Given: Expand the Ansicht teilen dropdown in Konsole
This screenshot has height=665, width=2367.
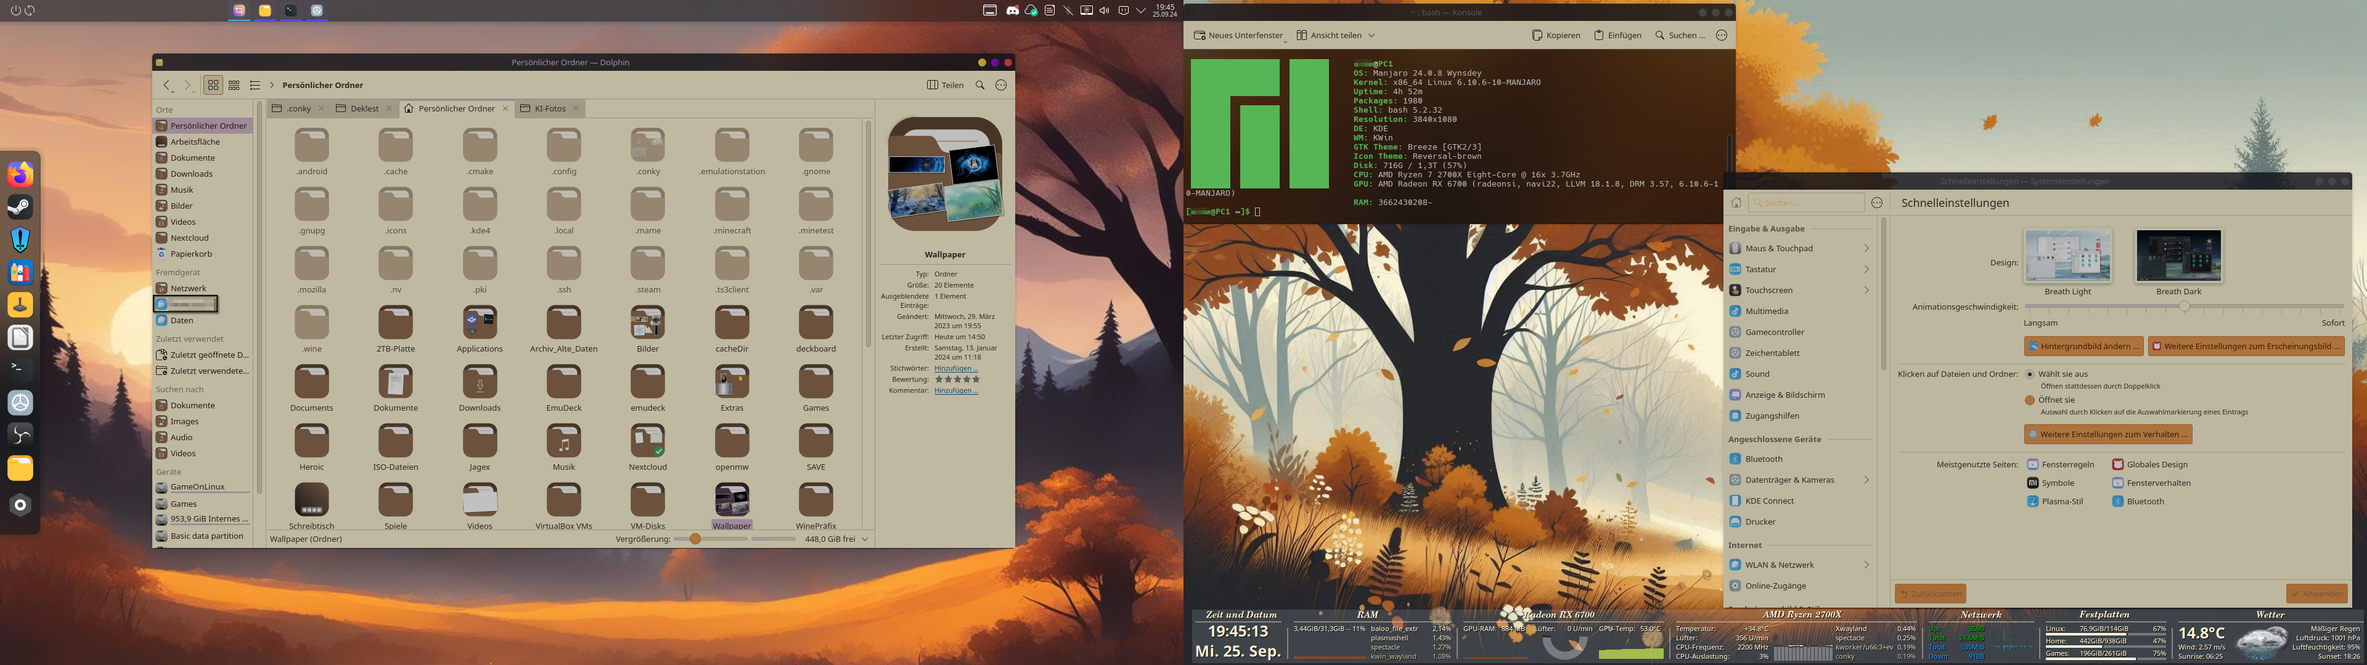Looking at the screenshot, I should point(1371,36).
